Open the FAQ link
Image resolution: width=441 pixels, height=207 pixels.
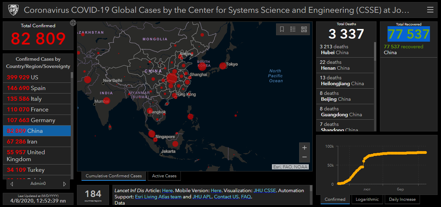tap(246, 197)
